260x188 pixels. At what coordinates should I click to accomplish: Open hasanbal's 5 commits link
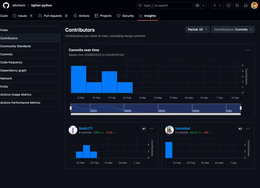coord(182,132)
